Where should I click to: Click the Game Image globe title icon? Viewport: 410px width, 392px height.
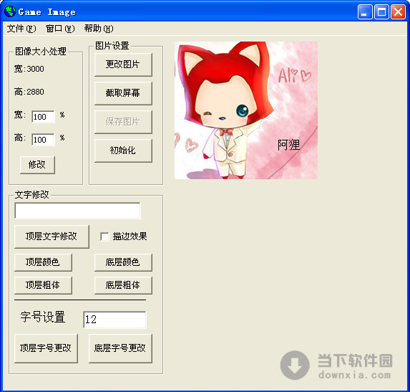pos(10,11)
